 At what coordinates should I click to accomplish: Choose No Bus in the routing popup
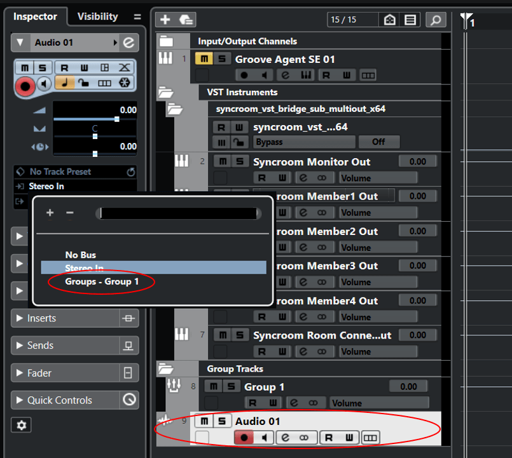(x=81, y=255)
